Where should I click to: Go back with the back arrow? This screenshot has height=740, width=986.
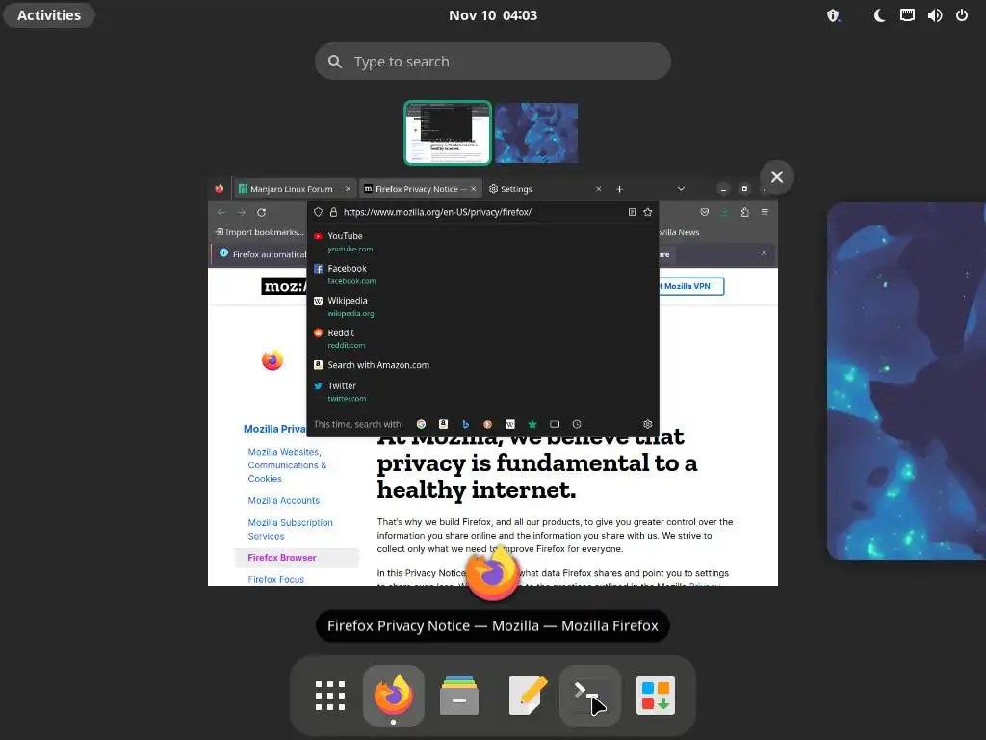221,212
